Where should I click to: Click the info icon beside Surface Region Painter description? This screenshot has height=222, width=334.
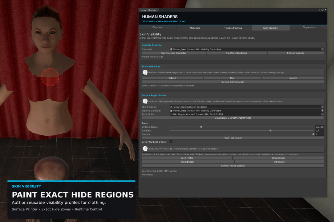pyautogui.click(x=145, y=101)
